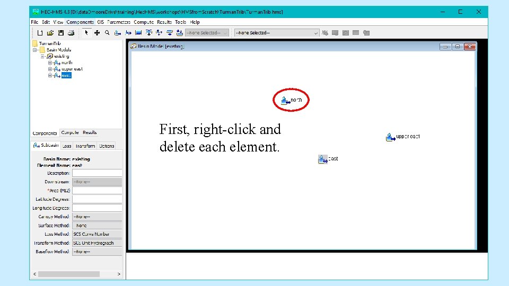This screenshot has width=509, height=286.
Task: Open the Loss tab
Action: (x=67, y=146)
